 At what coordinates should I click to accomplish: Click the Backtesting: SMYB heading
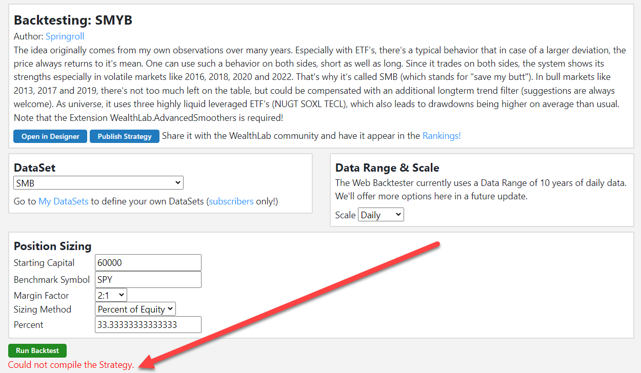pyautogui.click(x=73, y=20)
